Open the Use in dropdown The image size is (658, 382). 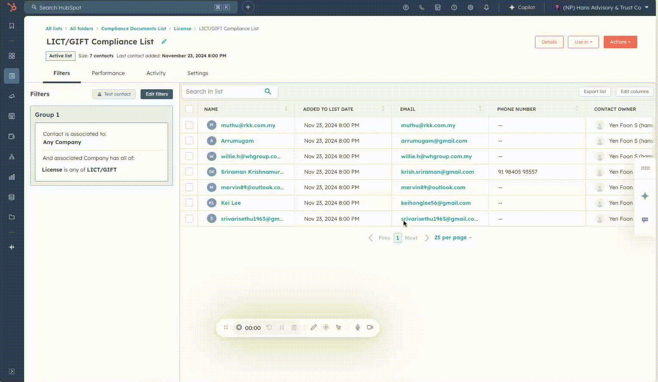(x=583, y=42)
